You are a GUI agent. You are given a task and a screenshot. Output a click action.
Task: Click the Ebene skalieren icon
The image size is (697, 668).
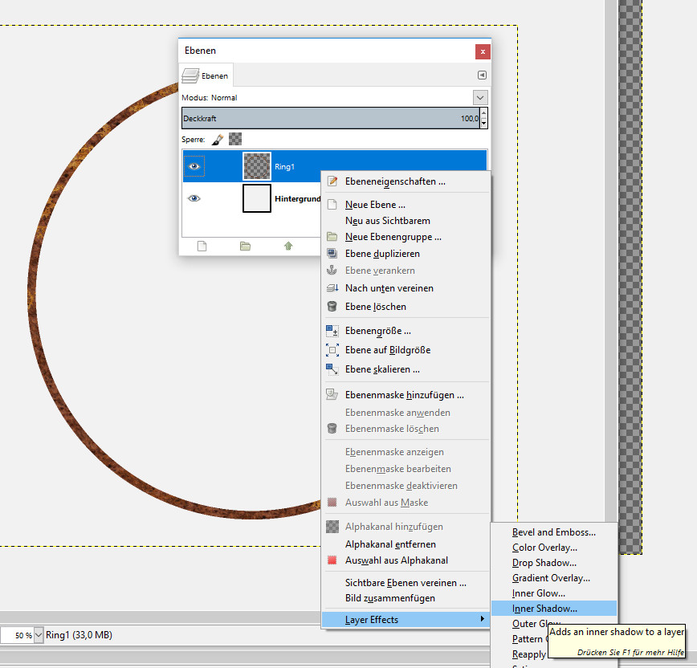[x=332, y=369]
